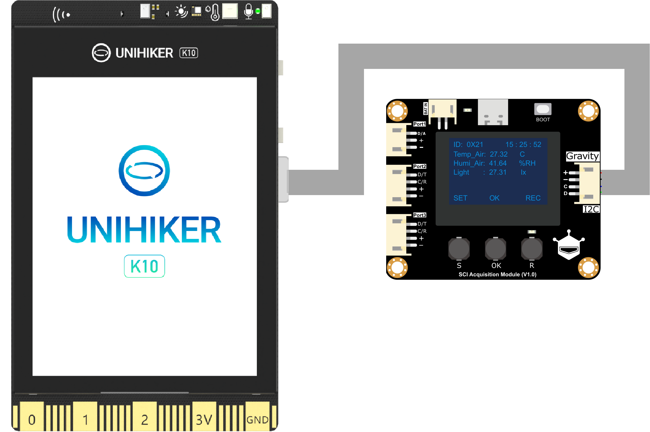Click the D/T pin label at Port2
The height and width of the screenshot is (432, 650).
pos(422,175)
